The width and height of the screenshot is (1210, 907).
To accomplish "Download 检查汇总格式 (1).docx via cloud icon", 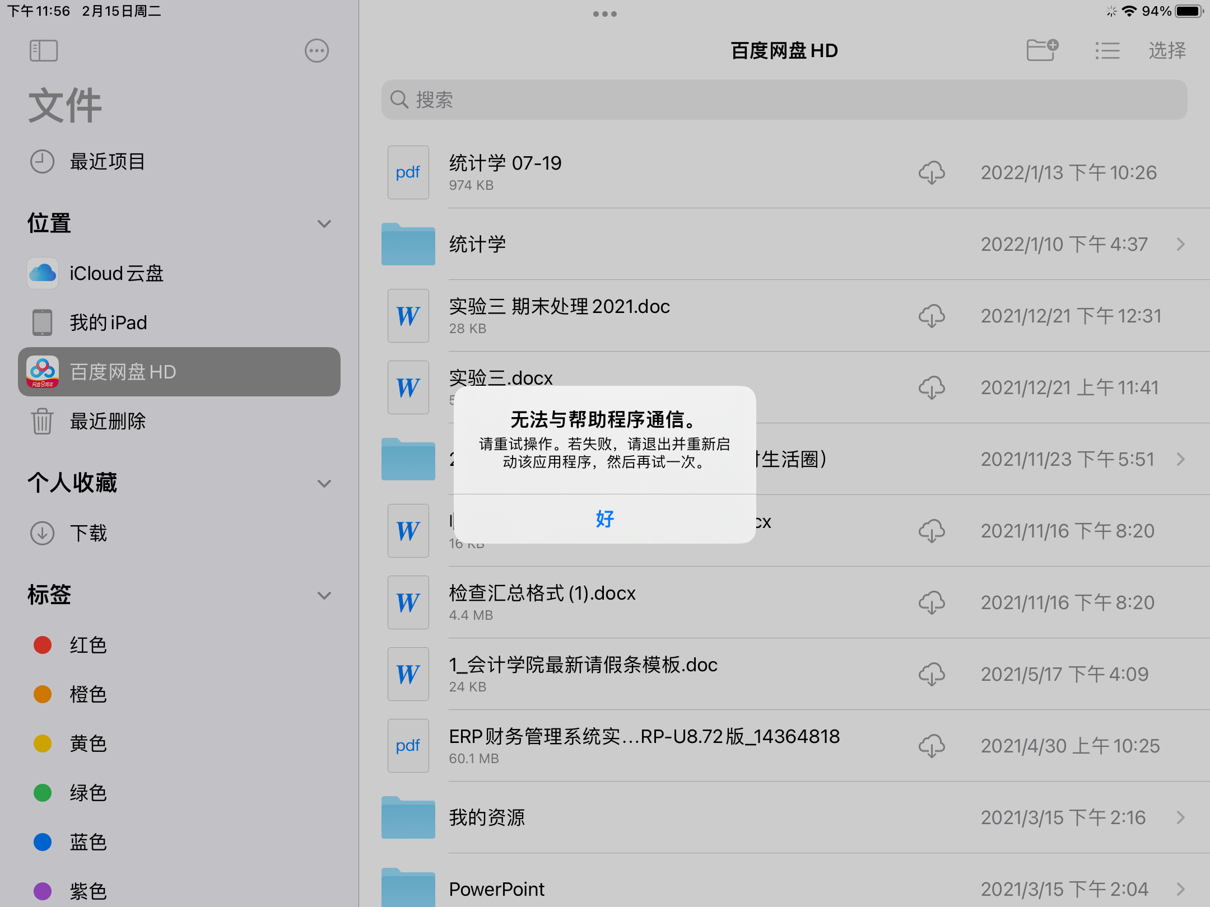I will tap(932, 602).
